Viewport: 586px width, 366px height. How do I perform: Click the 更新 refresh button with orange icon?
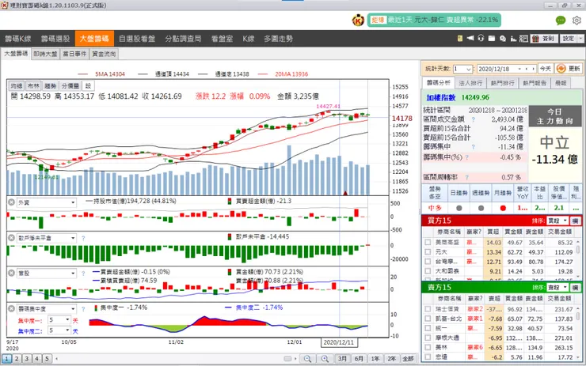tap(569, 69)
